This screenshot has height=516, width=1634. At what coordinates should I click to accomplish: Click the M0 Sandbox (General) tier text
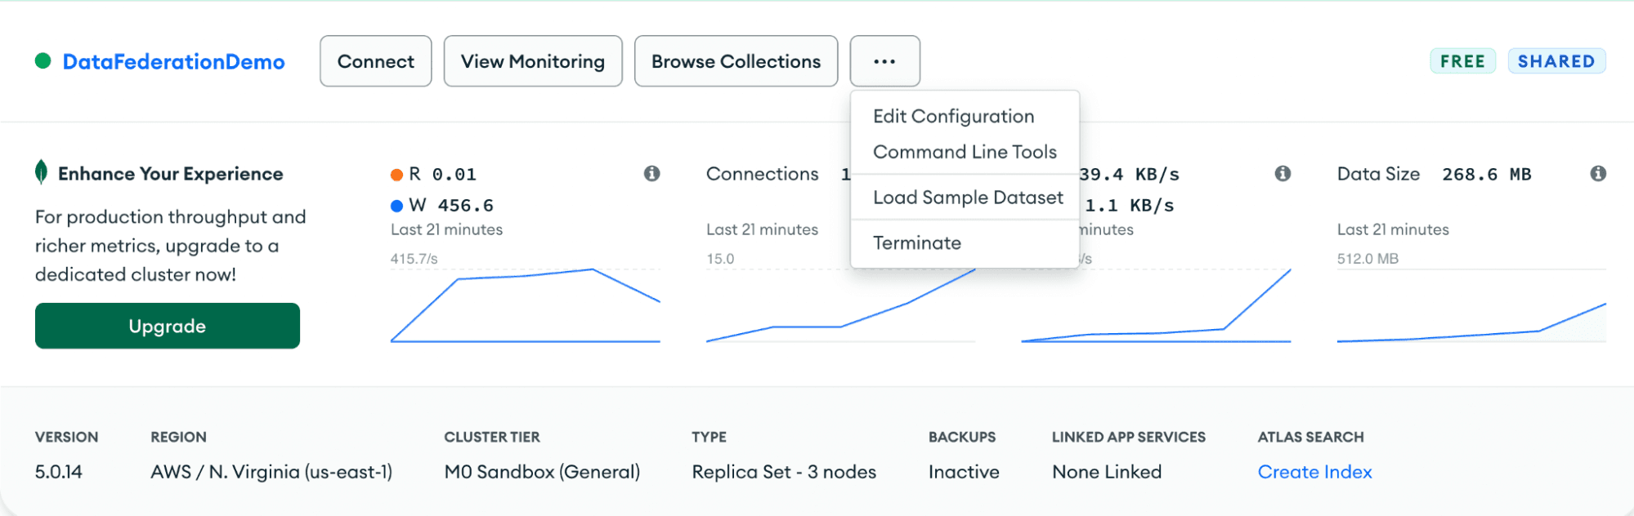(x=542, y=472)
